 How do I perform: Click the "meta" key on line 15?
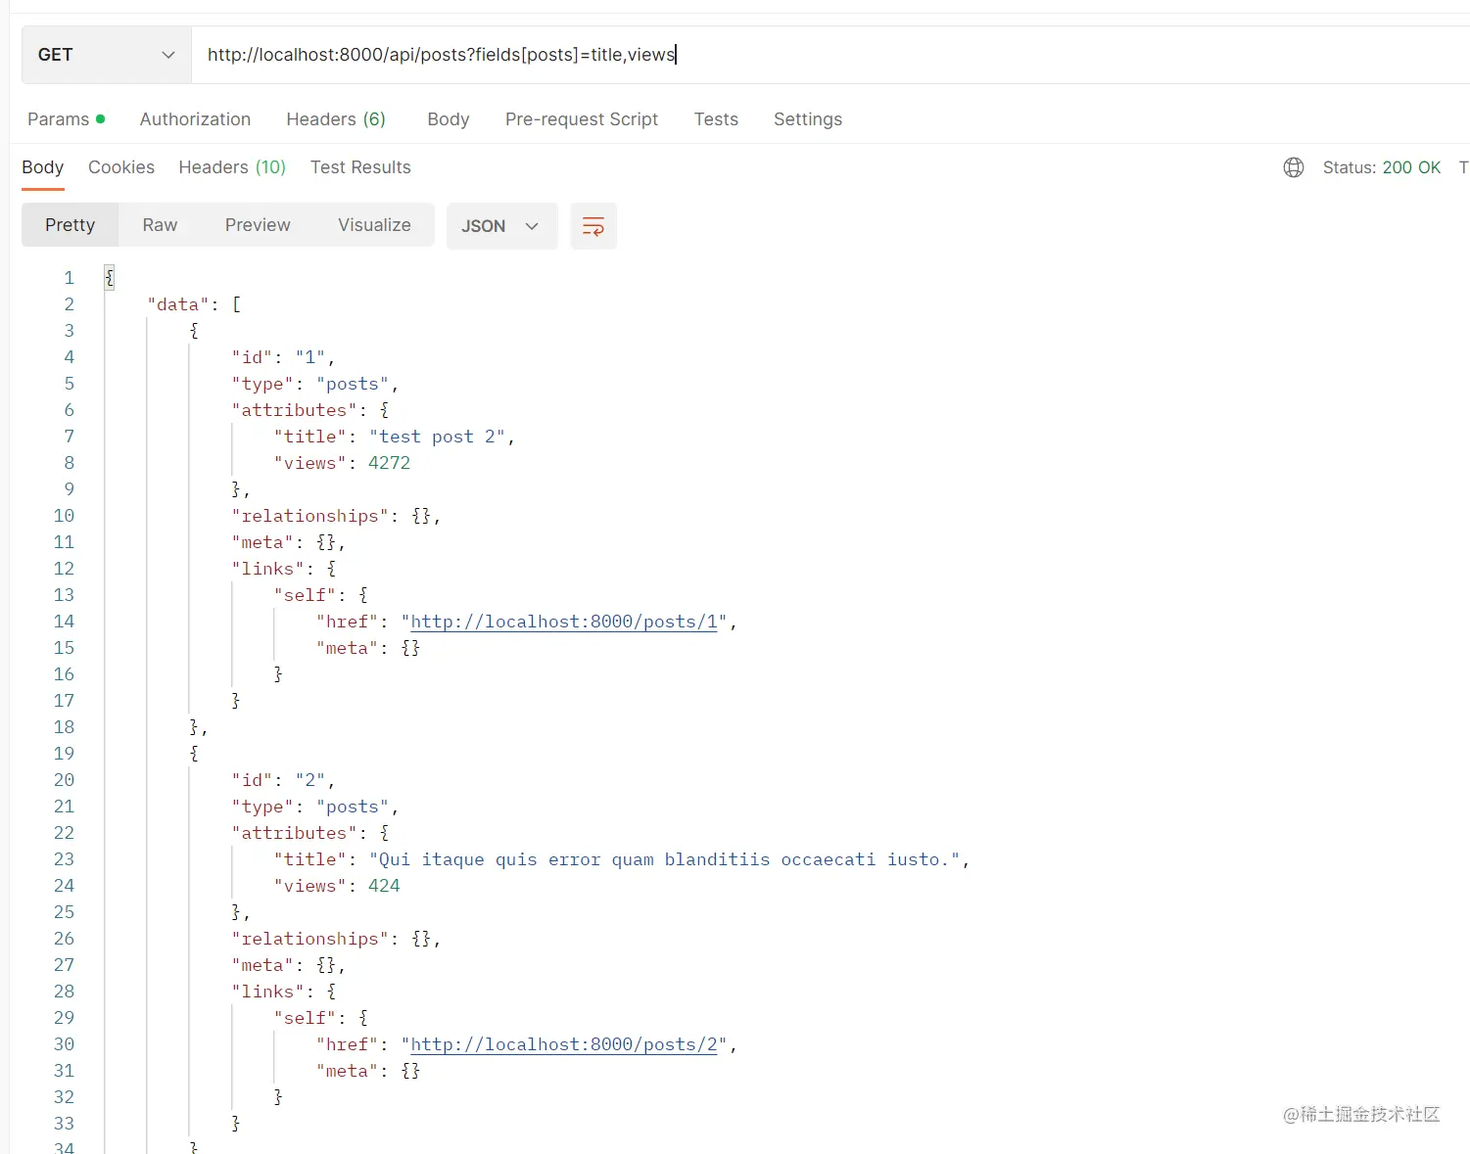tap(347, 648)
